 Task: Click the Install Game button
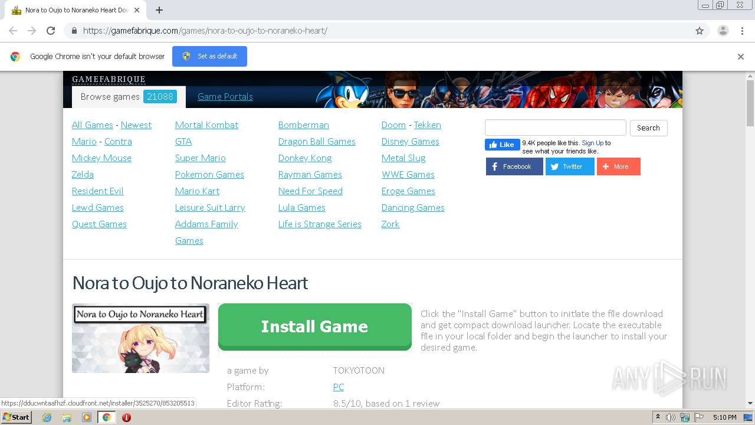(315, 326)
